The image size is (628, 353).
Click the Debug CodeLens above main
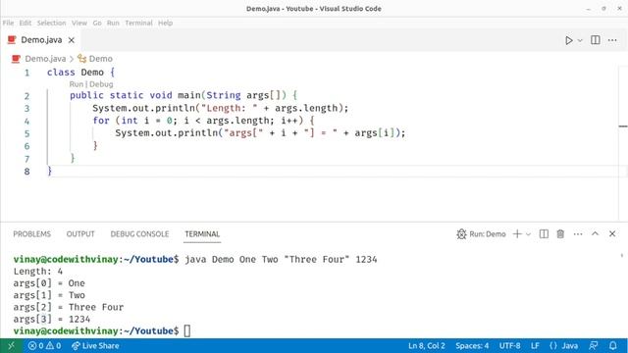[101, 84]
